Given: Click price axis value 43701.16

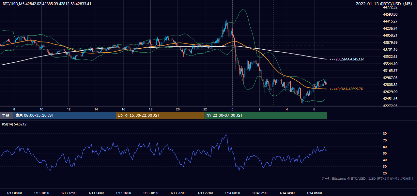Looking at the screenshot, I should coord(390,49).
